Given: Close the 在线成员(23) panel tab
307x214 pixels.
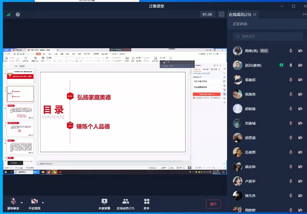Looking at the screenshot, I should tap(255, 14).
